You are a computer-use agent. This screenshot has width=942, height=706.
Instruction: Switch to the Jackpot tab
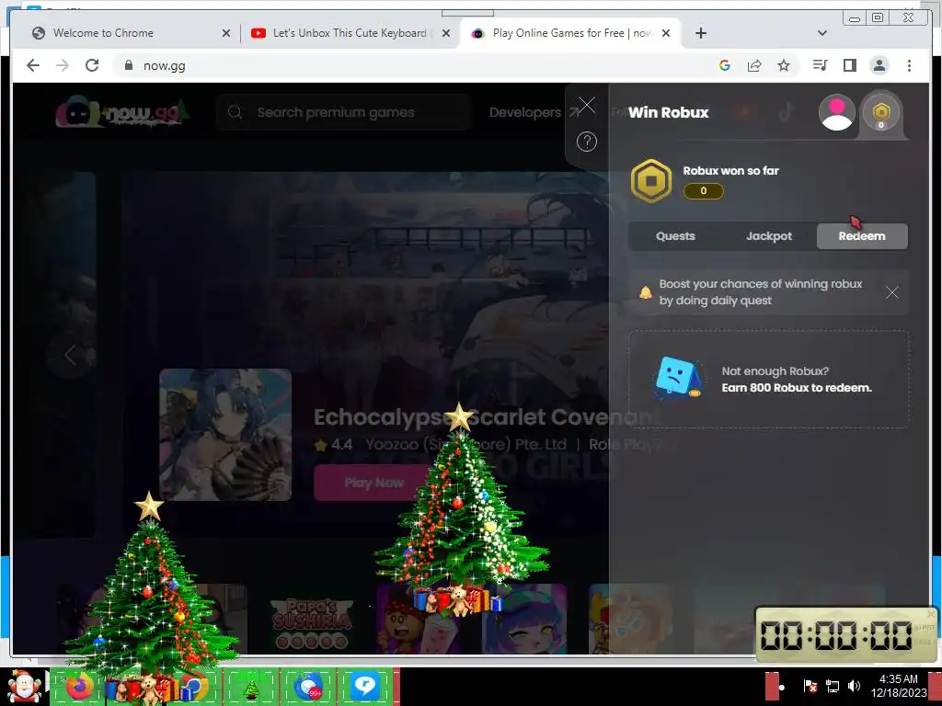click(769, 236)
